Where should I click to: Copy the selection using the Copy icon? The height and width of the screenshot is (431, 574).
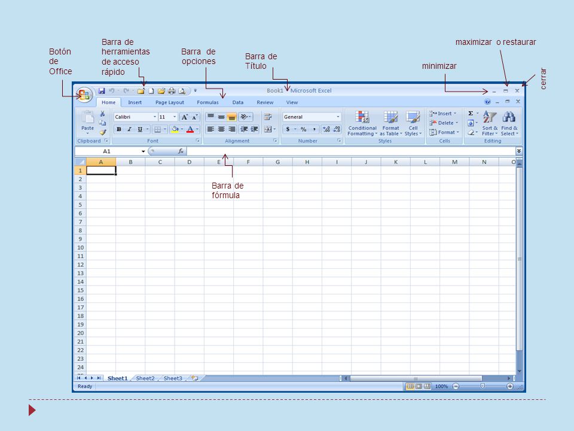[x=102, y=123]
